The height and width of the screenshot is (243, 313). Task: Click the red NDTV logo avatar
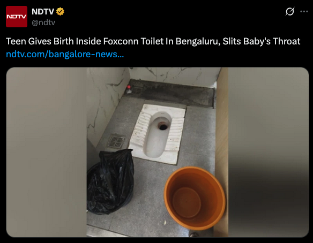pyautogui.click(x=17, y=17)
